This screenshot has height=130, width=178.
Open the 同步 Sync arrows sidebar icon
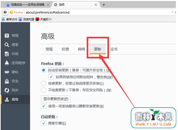click(7, 90)
